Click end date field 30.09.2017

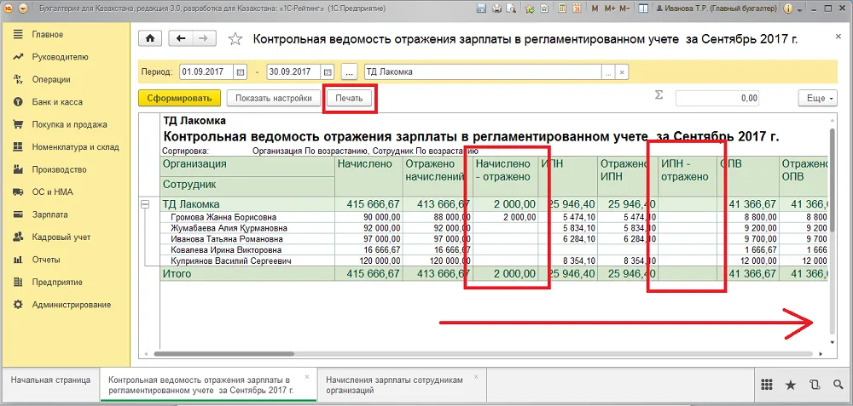click(293, 71)
